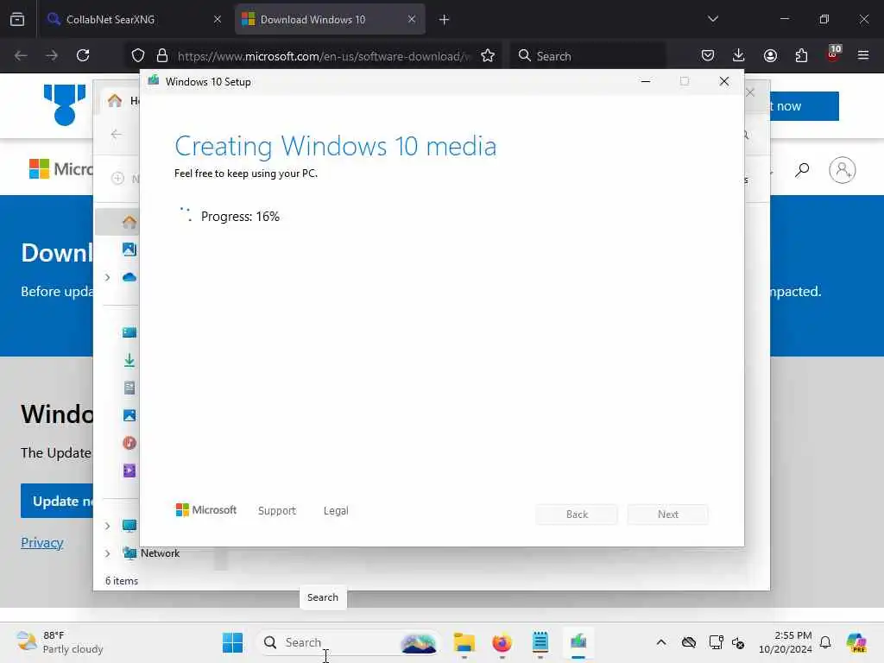Open Desktop folder in File Explorer sidebar
The image size is (884, 663).
pyautogui.click(x=129, y=332)
